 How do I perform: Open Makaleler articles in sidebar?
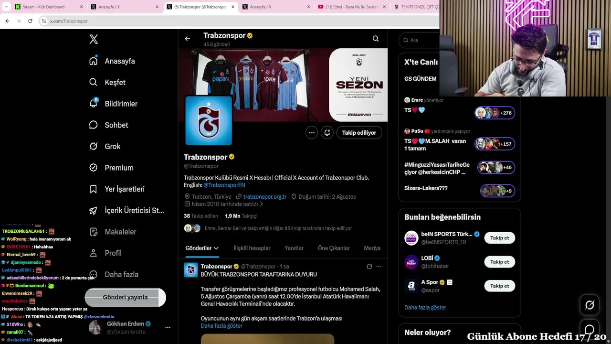(94, 232)
